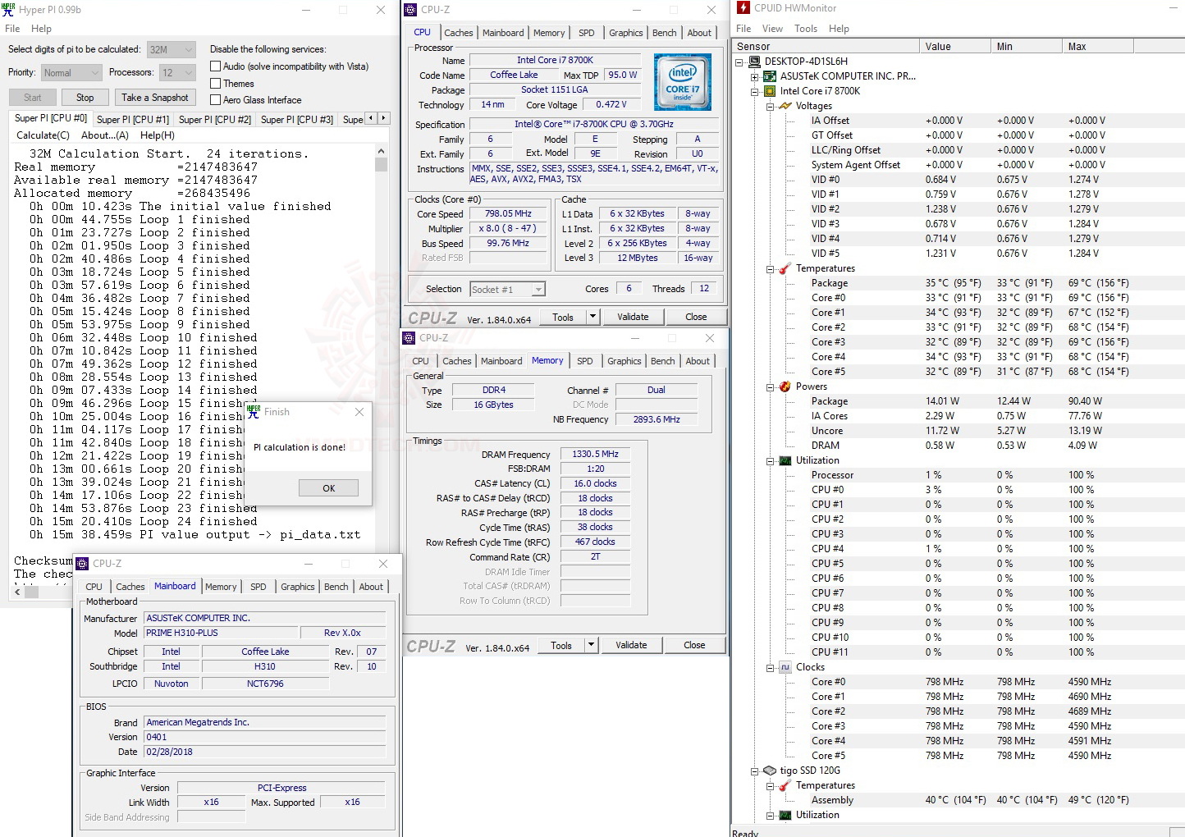Click Validate in the CPU-Z CPU window
Image resolution: width=1185 pixels, height=837 pixels.
(x=633, y=317)
